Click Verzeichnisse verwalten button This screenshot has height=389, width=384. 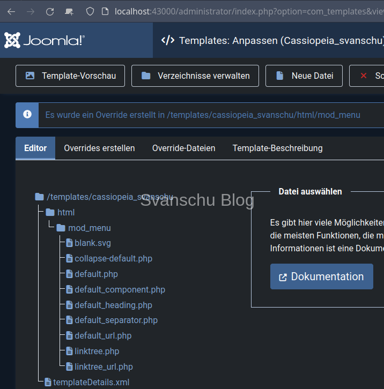tap(195, 76)
